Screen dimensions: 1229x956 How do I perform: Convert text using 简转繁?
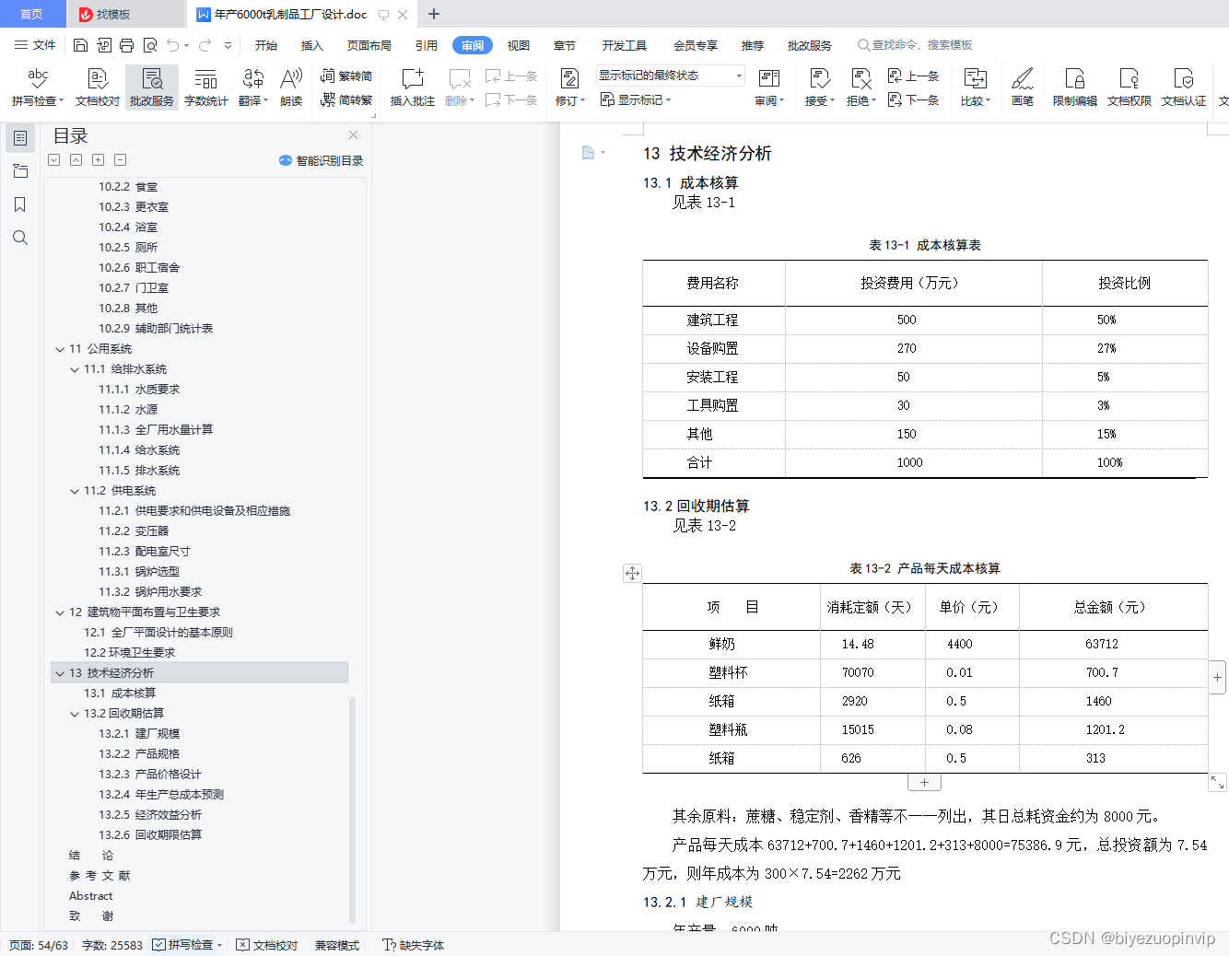click(x=346, y=99)
